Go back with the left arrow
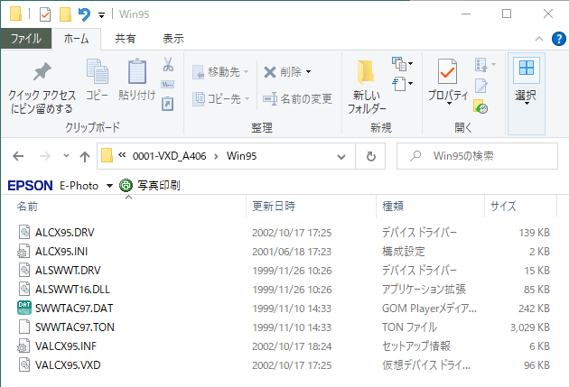Screen dimensions: 569x387 [x=18, y=156]
